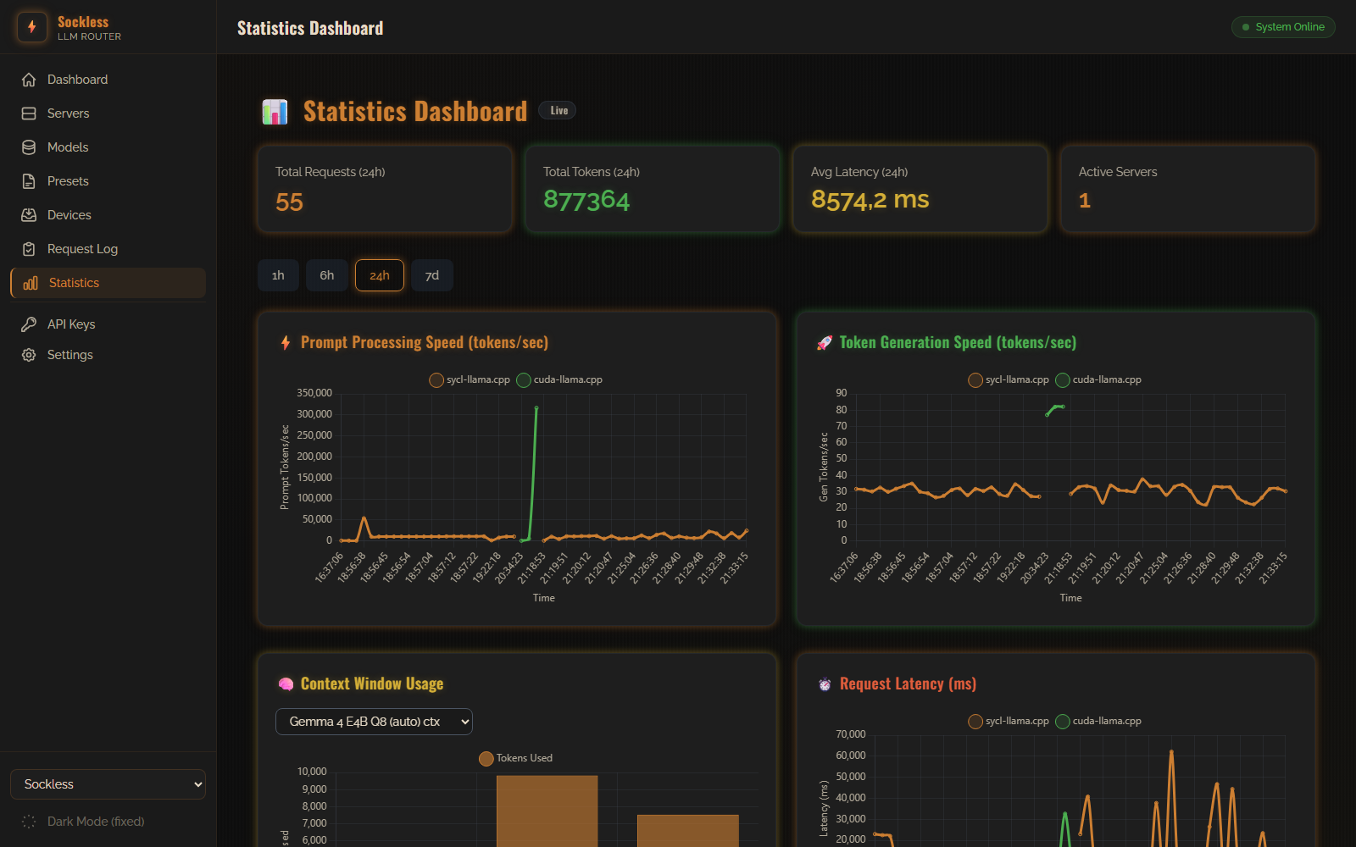Click the Token Generation Speed chart title
Viewport: 1356px width, 847px height.
[958, 342]
